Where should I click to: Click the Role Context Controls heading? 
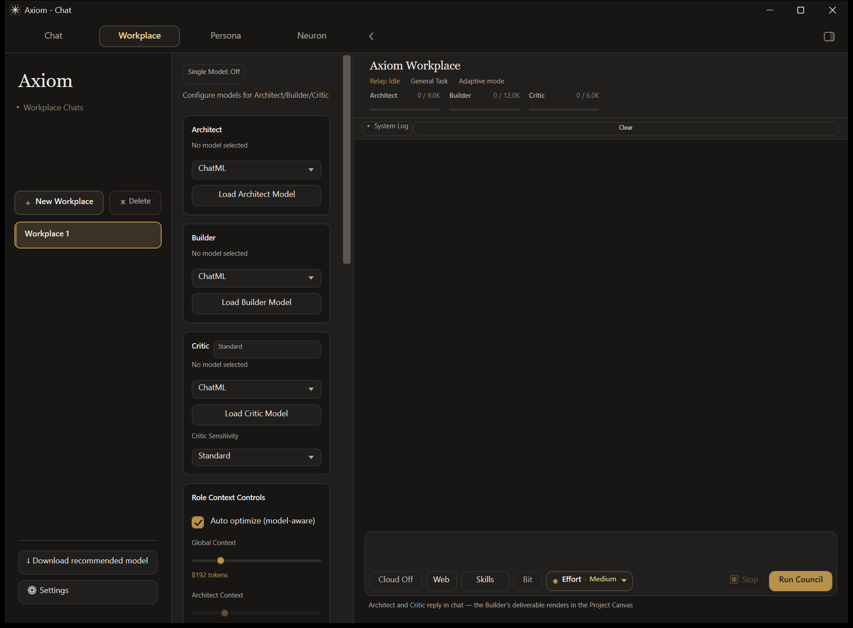tap(228, 497)
